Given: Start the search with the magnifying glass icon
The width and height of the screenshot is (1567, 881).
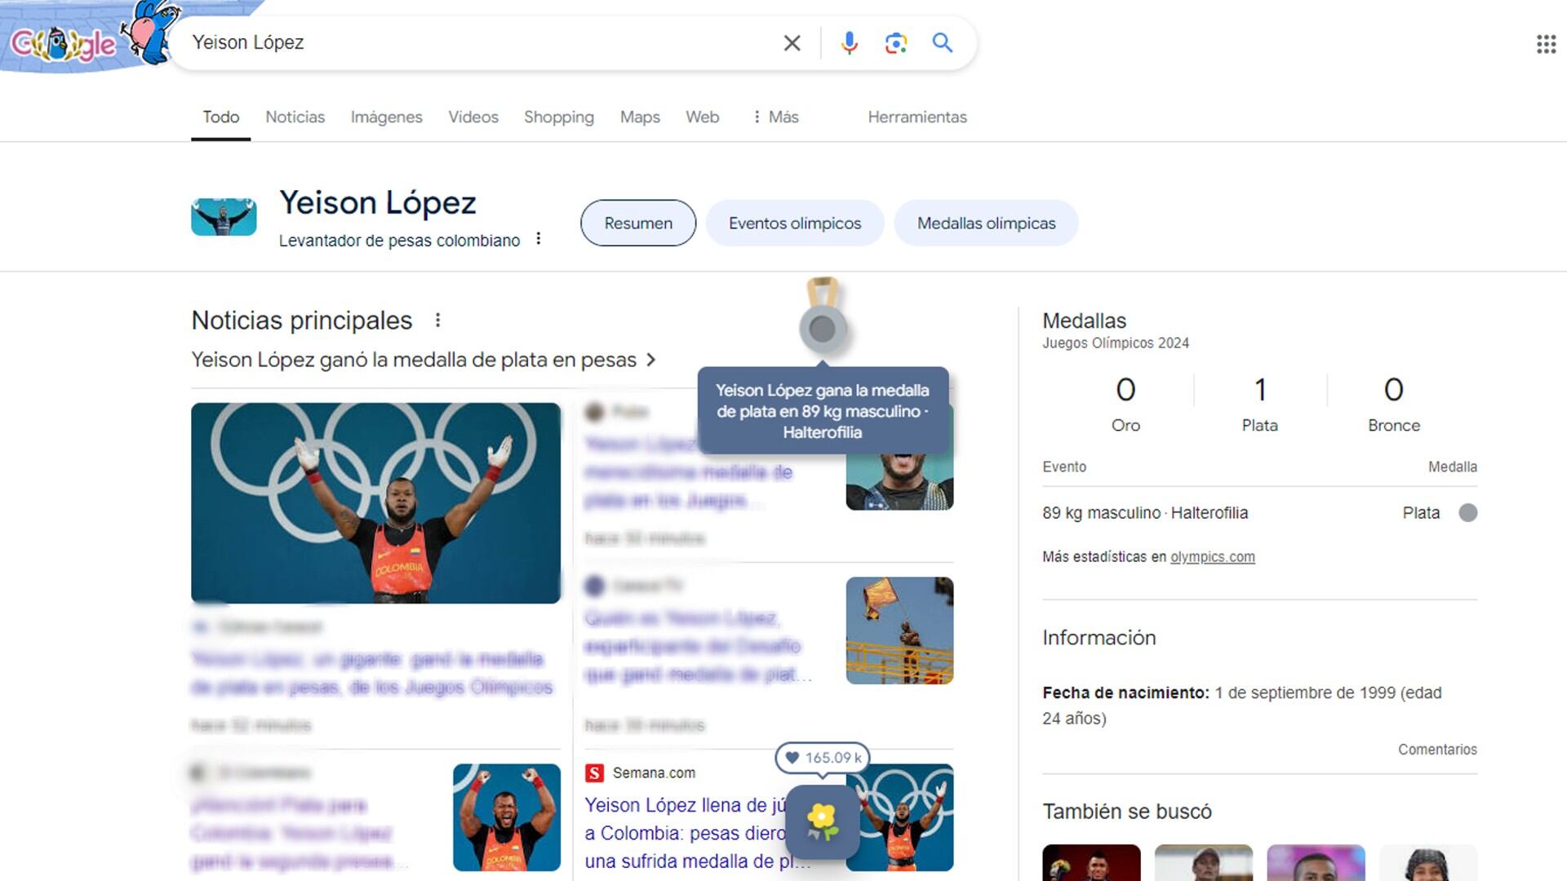Looking at the screenshot, I should point(943,42).
